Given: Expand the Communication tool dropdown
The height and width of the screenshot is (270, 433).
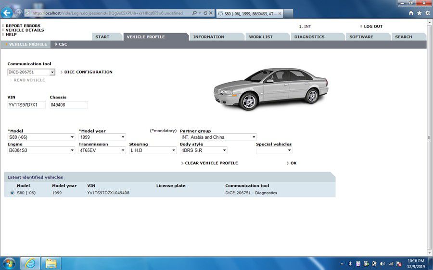Looking at the screenshot, I should (x=52, y=73).
